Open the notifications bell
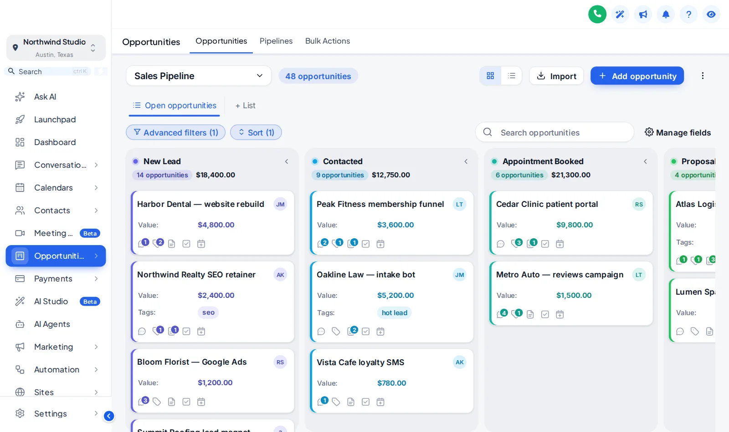Image resolution: width=729 pixels, height=432 pixels. 666,14
